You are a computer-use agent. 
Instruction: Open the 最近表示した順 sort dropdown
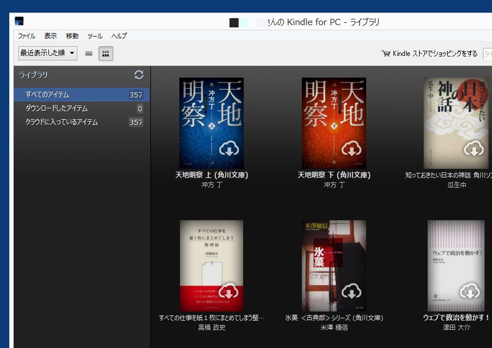48,53
